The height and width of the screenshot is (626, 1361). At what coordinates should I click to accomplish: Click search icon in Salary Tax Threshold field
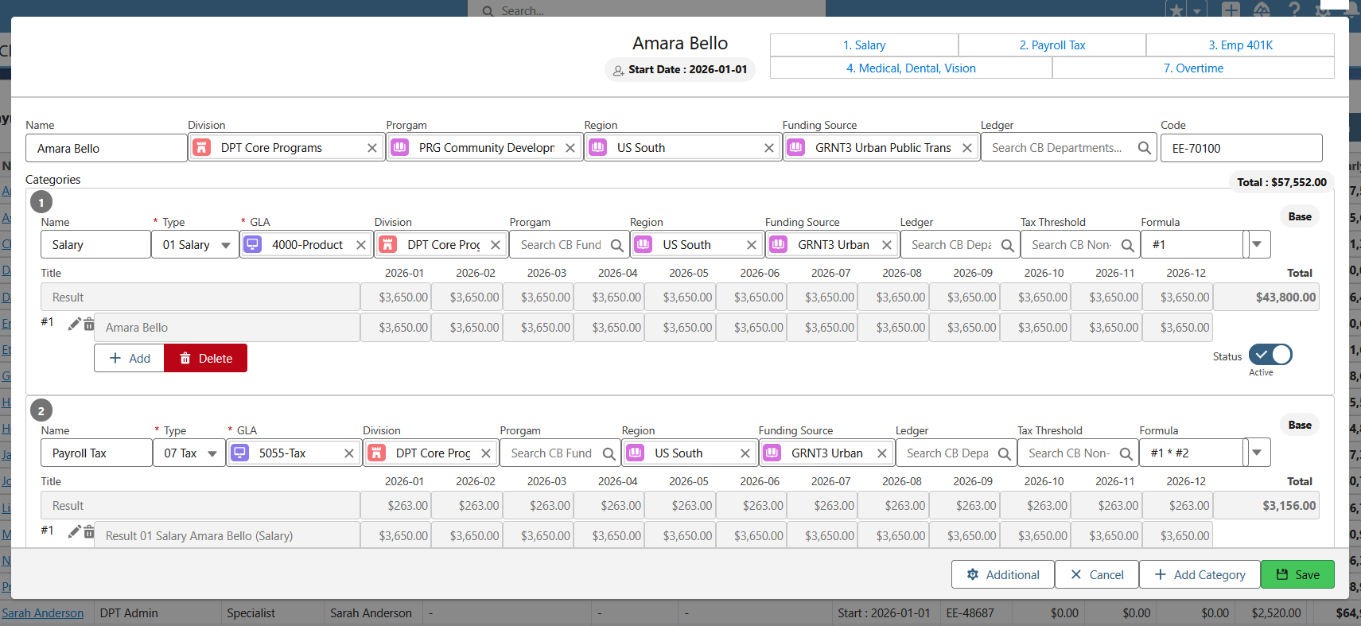tap(1127, 246)
